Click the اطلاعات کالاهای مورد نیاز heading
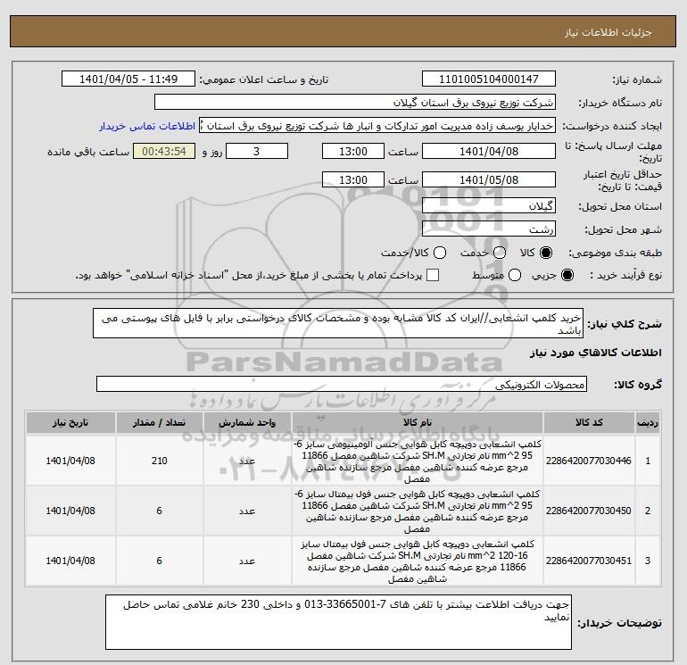 coord(595,353)
